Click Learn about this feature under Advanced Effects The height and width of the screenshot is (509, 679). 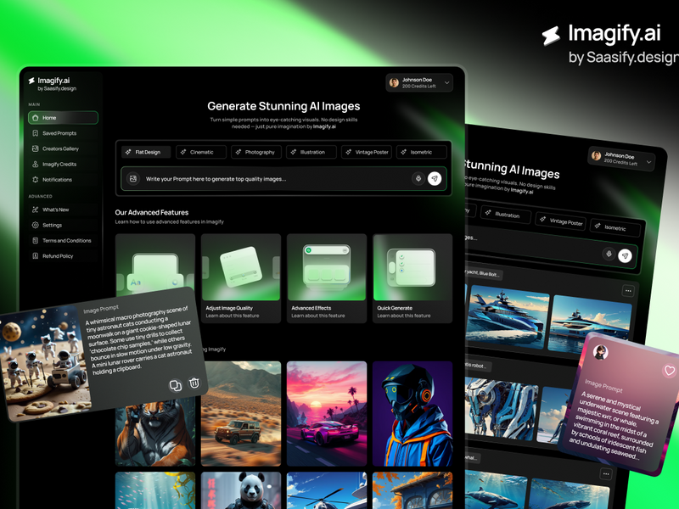click(317, 316)
